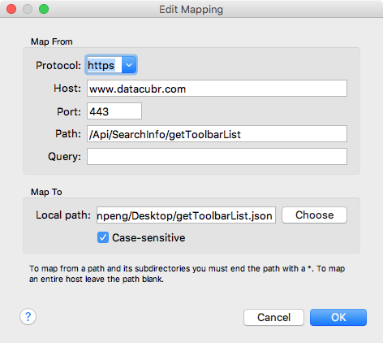Choose a local file with Choose button

tap(314, 215)
